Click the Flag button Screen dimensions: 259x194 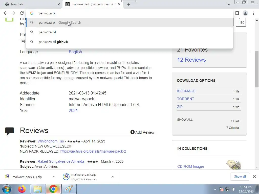tap(241, 22)
